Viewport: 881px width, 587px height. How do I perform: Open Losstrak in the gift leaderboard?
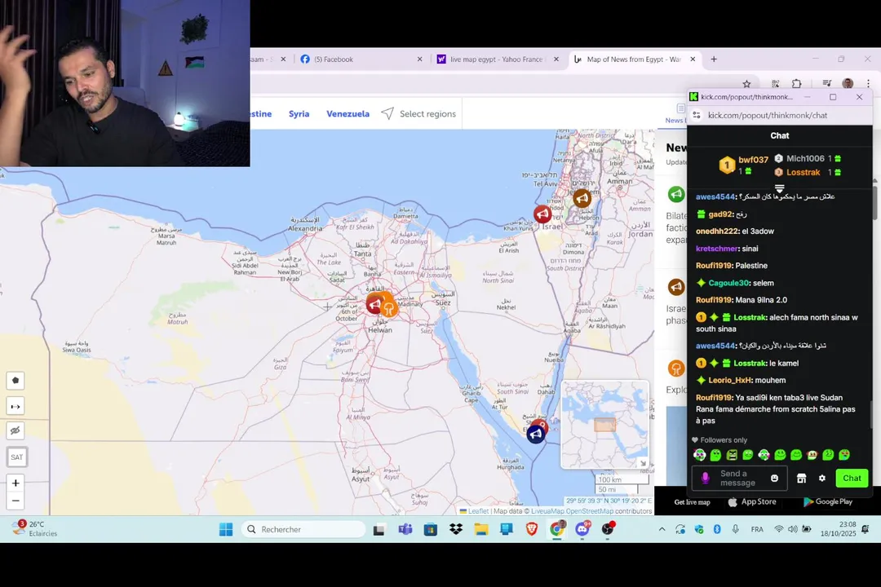(x=808, y=173)
